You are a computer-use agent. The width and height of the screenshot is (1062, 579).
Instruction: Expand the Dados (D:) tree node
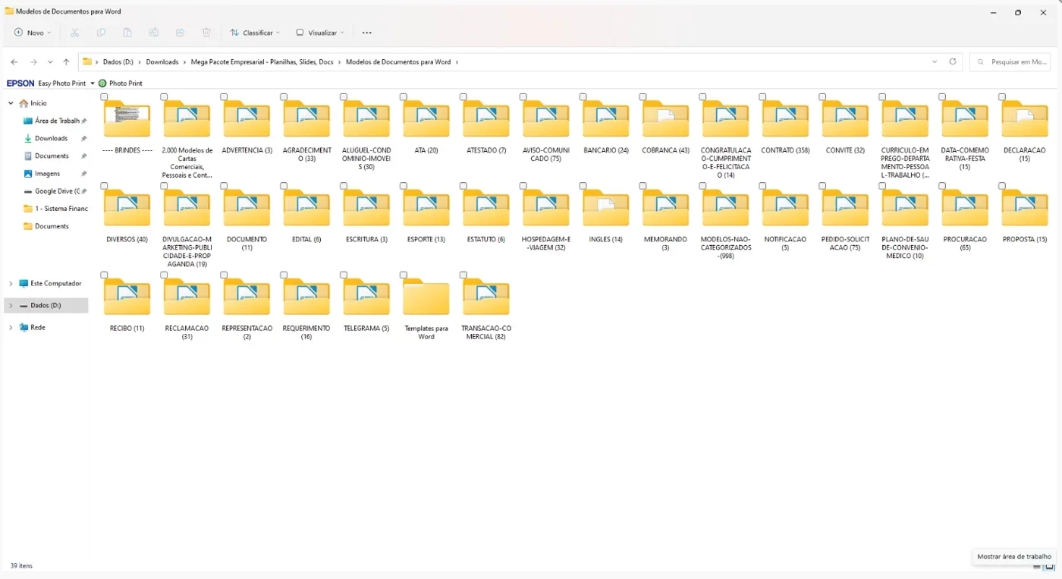coord(11,305)
